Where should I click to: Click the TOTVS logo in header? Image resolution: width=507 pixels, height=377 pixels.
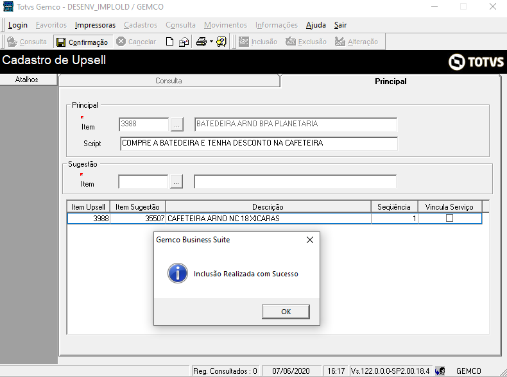(x=476, y=62)
